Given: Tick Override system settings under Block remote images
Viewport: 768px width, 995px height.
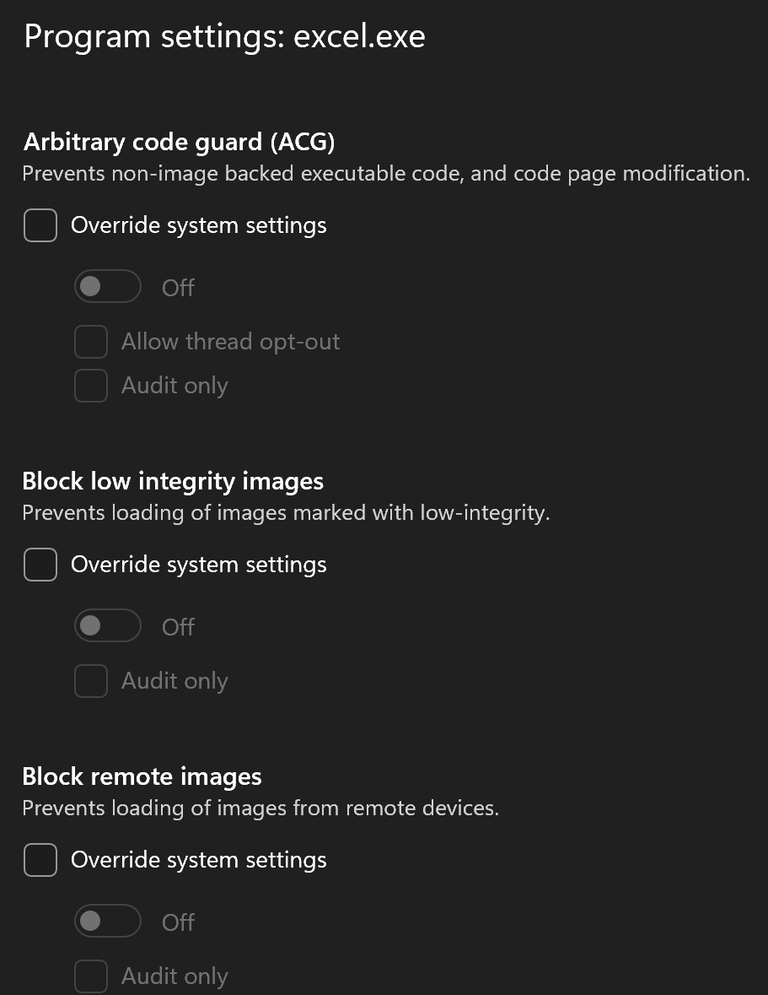Looking at the screenshot, I should tap(40, 860).
